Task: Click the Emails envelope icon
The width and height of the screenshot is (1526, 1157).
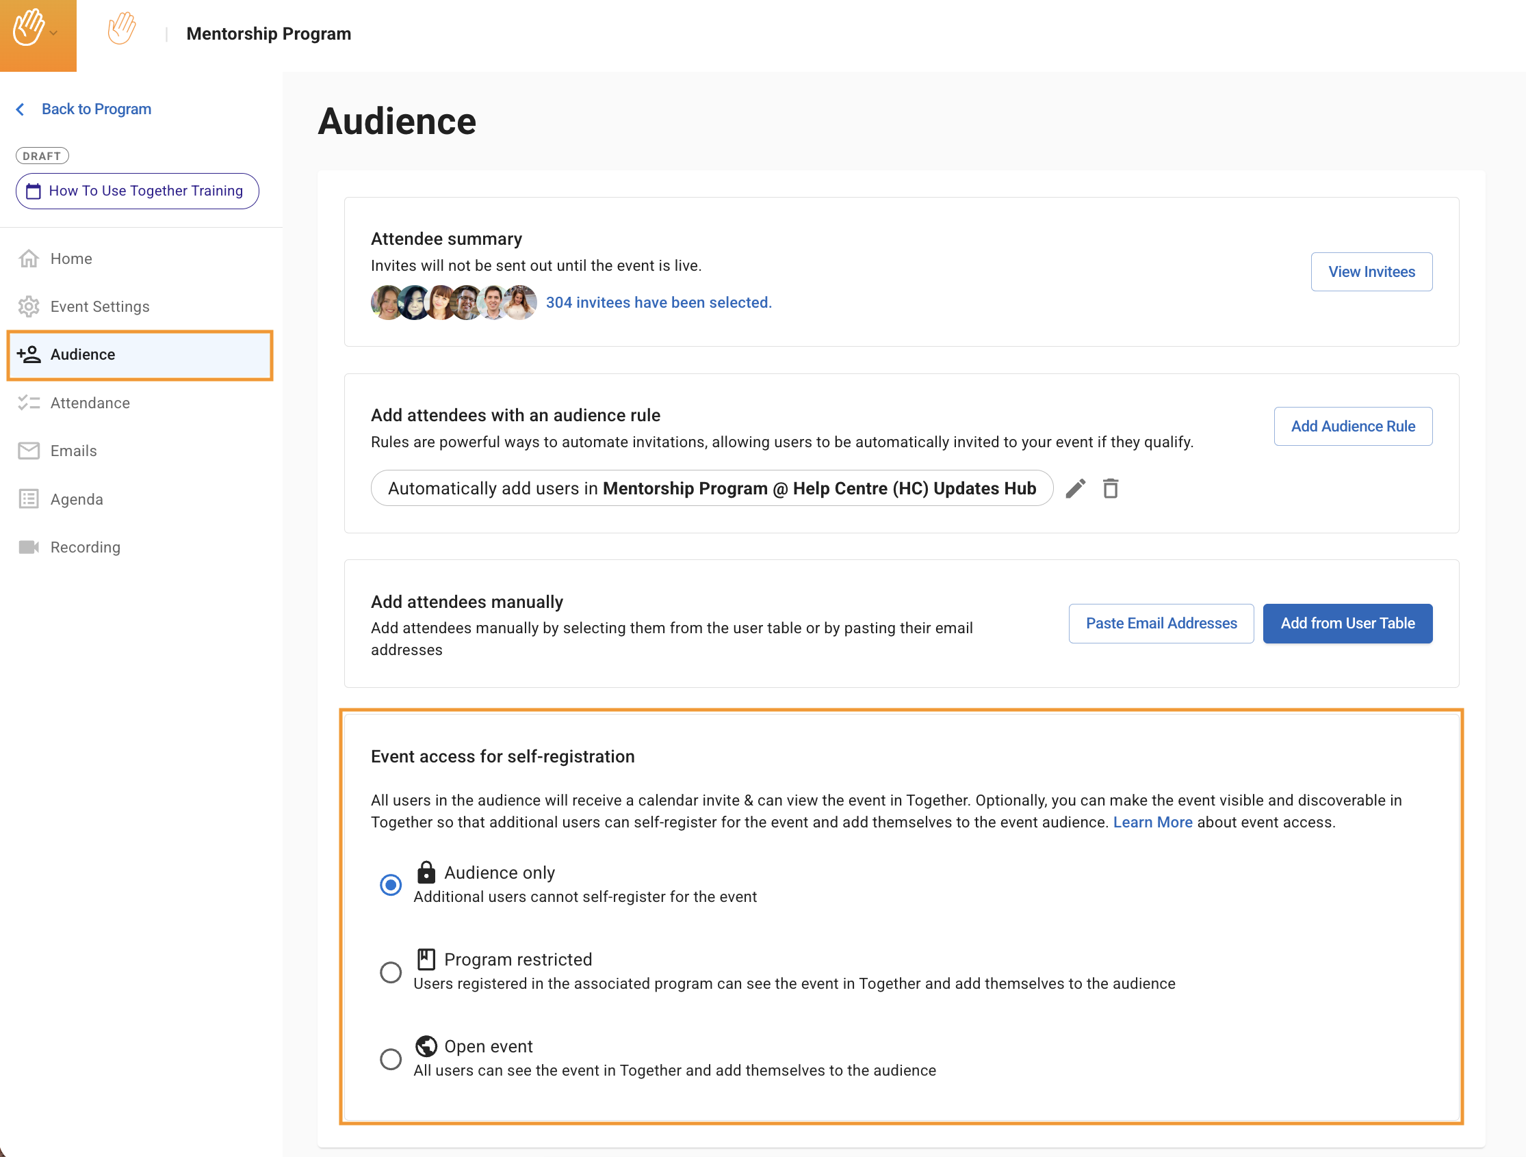Action: [29, 450]
